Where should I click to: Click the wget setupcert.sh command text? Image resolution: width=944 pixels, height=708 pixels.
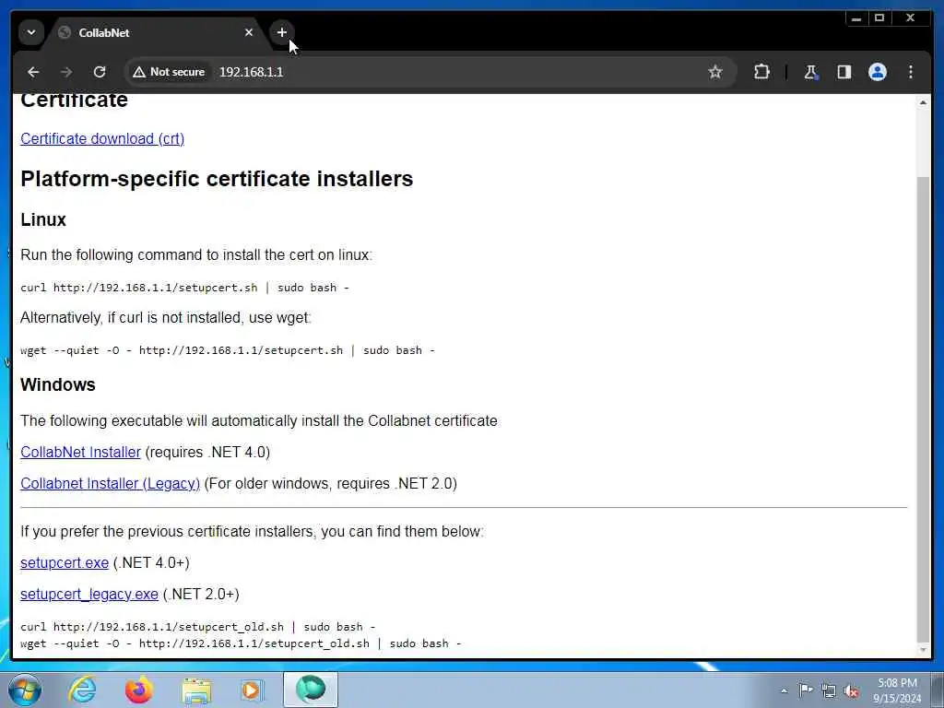pos(228,350)
